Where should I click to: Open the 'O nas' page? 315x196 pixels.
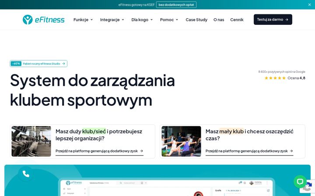(x=219, y=20)
